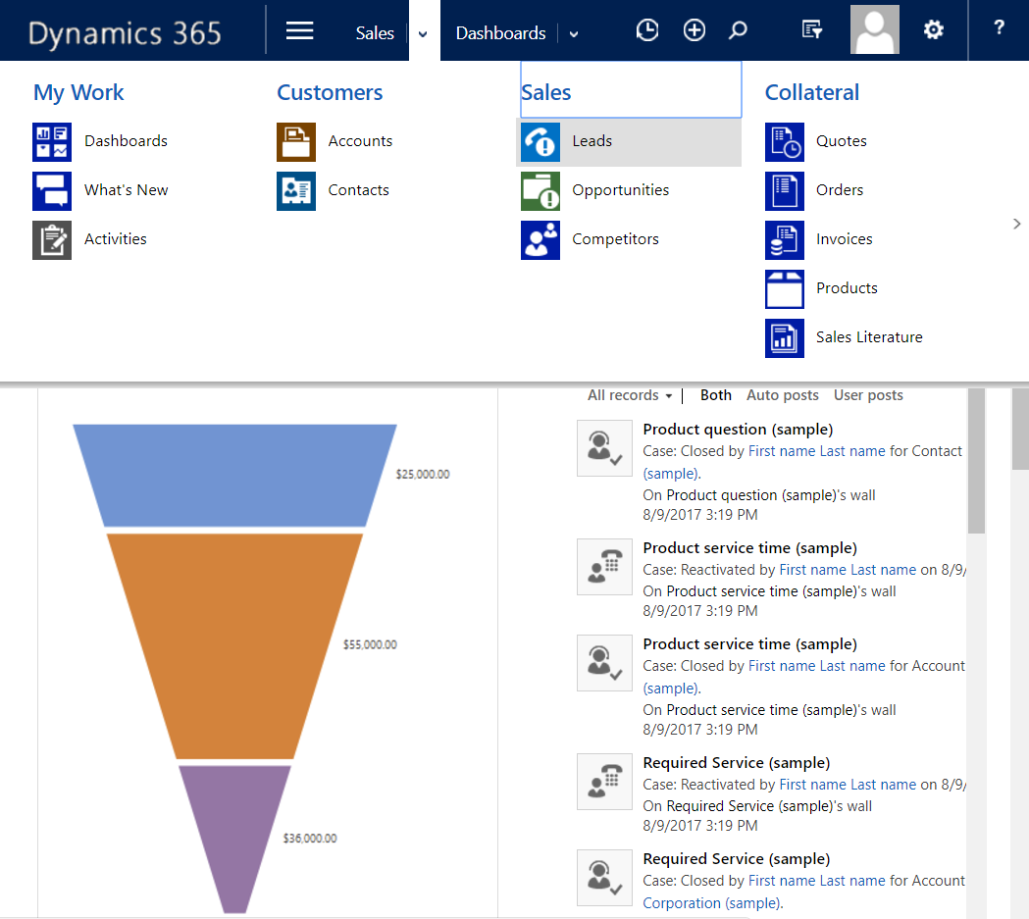Click the Accounts tile icon
Image resolution: width=1029 pixels, height=919 pixels.
(296, 141)
